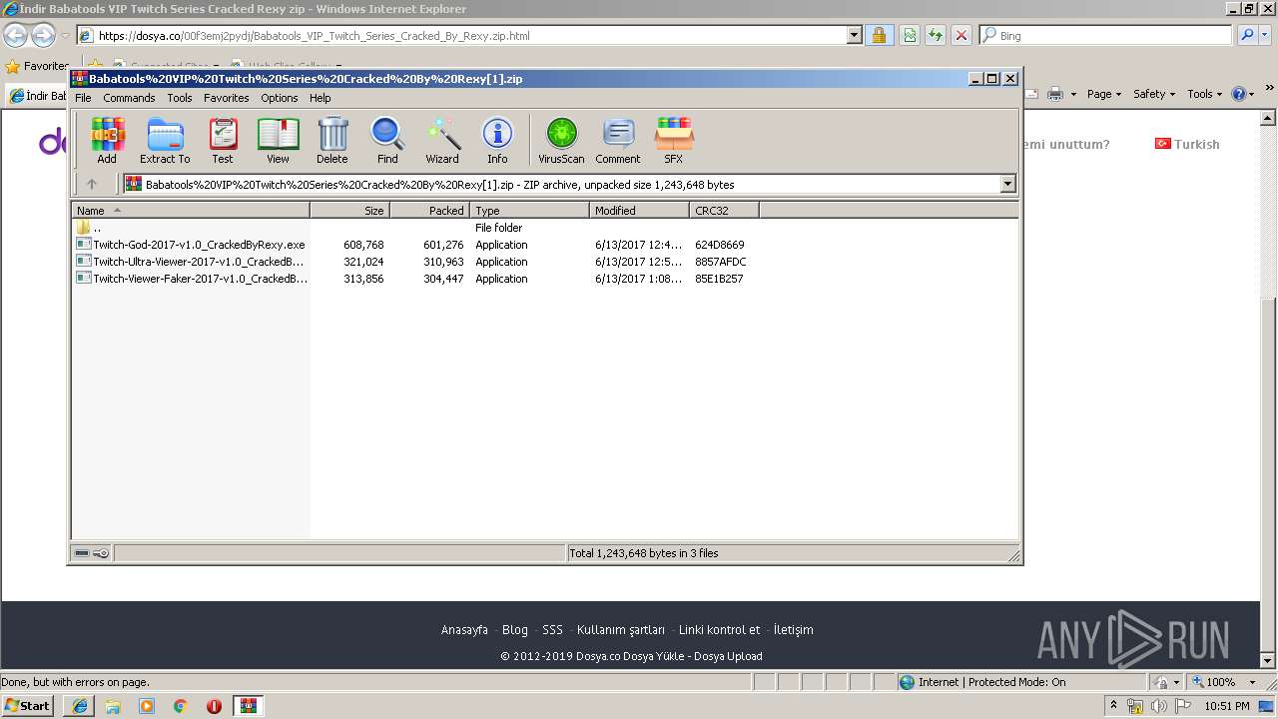Click the Add toolbar icon in WinRAR

tap(107, 140)
